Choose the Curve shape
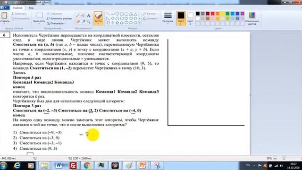302x170 pixels. tap(113, 14)
